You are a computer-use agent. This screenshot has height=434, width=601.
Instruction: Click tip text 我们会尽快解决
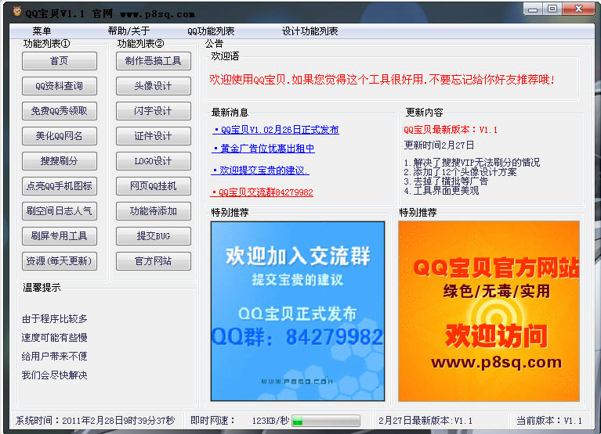(x=54, y=375)
